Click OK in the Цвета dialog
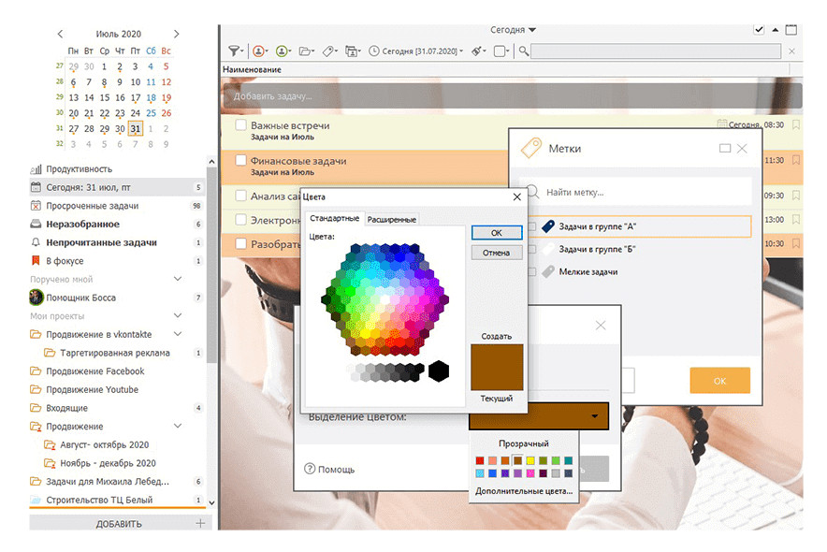The image size is (827, 552). pyautogui.click(x=497, y=233)
